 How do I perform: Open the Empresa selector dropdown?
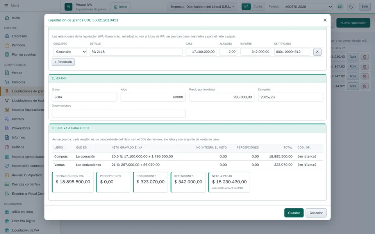pyautogui.click(x=202, y=7)
